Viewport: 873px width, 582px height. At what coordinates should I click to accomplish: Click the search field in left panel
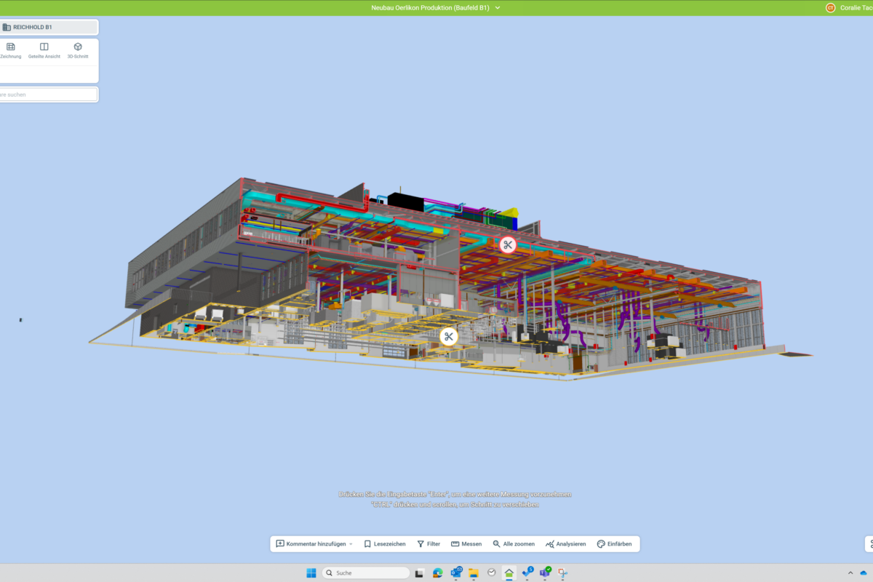click(x=48, y=95)
